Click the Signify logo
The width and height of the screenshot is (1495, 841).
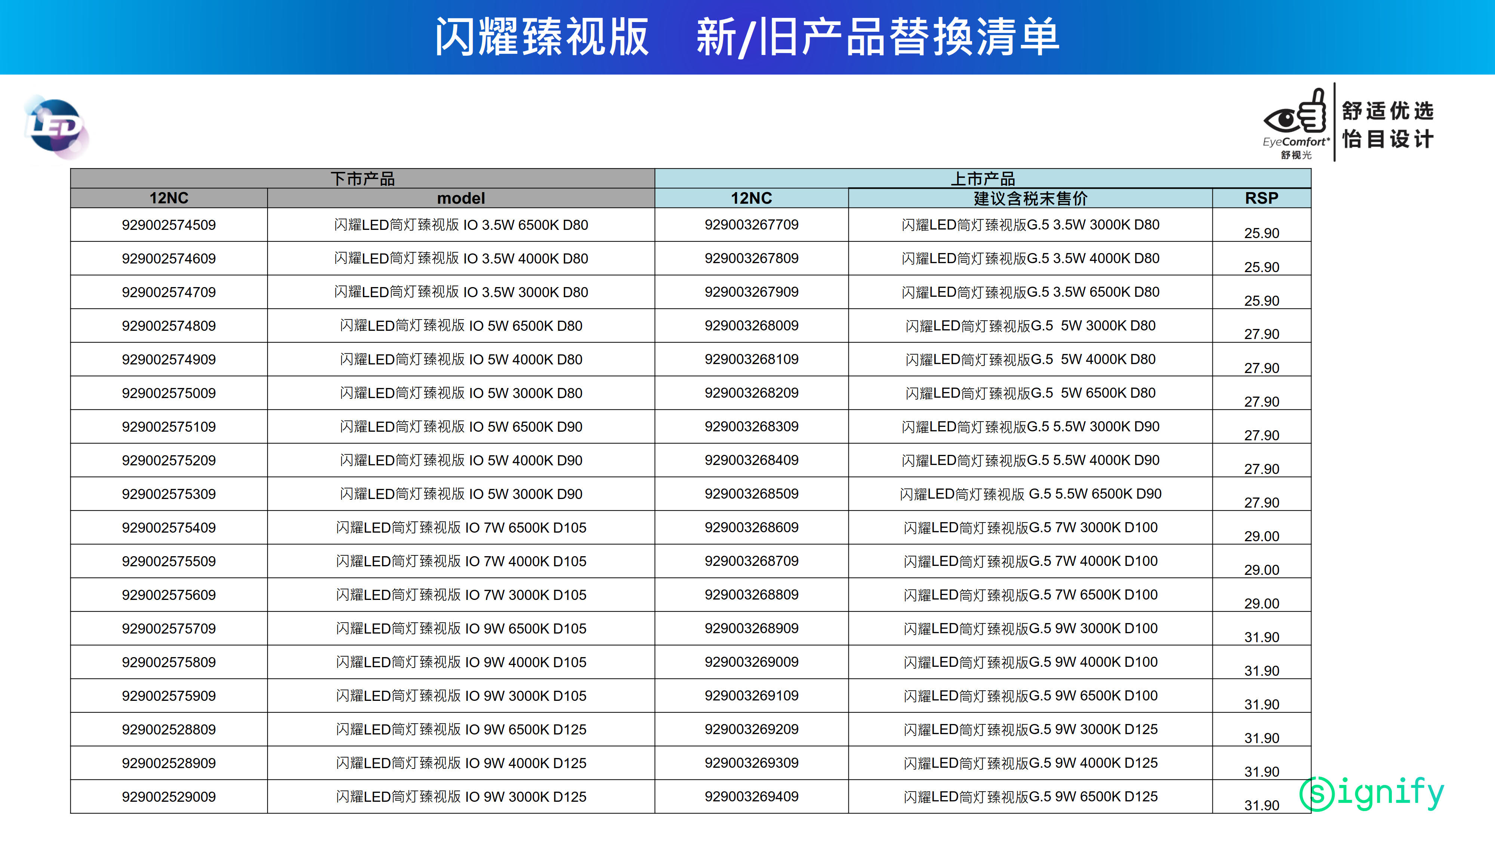click(x=1371, y=794)
